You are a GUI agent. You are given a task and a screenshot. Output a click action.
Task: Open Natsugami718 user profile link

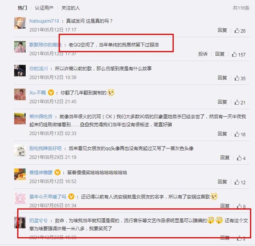[44, 21]
